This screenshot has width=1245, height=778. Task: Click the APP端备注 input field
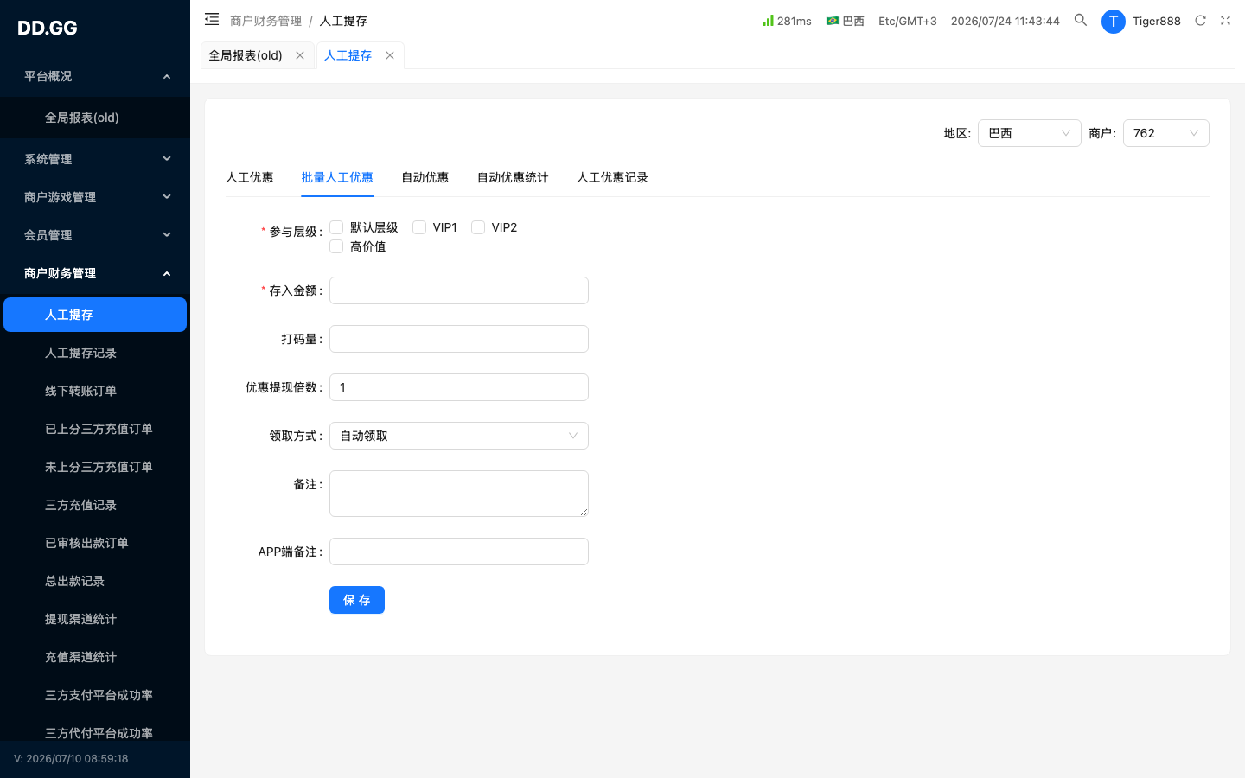click(x=459, y=552)
